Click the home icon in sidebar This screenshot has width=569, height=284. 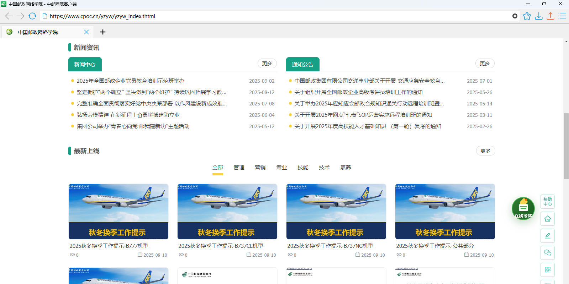(547, 219)
